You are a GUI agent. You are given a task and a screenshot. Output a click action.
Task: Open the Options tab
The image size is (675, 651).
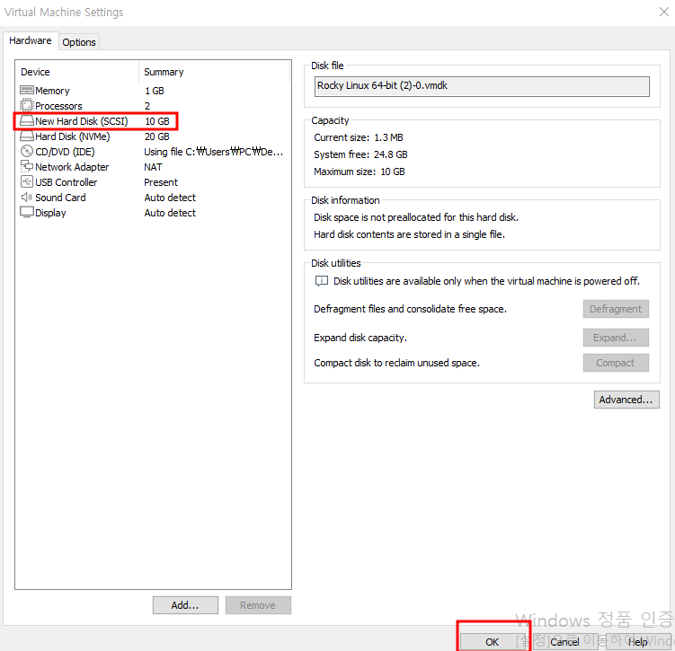click(79, 42)
